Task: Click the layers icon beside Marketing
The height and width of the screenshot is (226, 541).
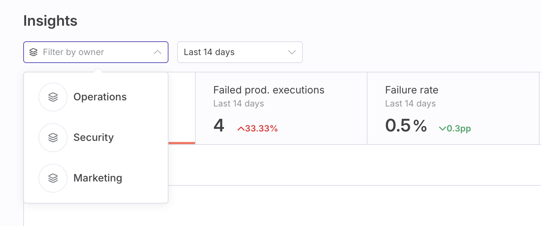Action: 53,178
